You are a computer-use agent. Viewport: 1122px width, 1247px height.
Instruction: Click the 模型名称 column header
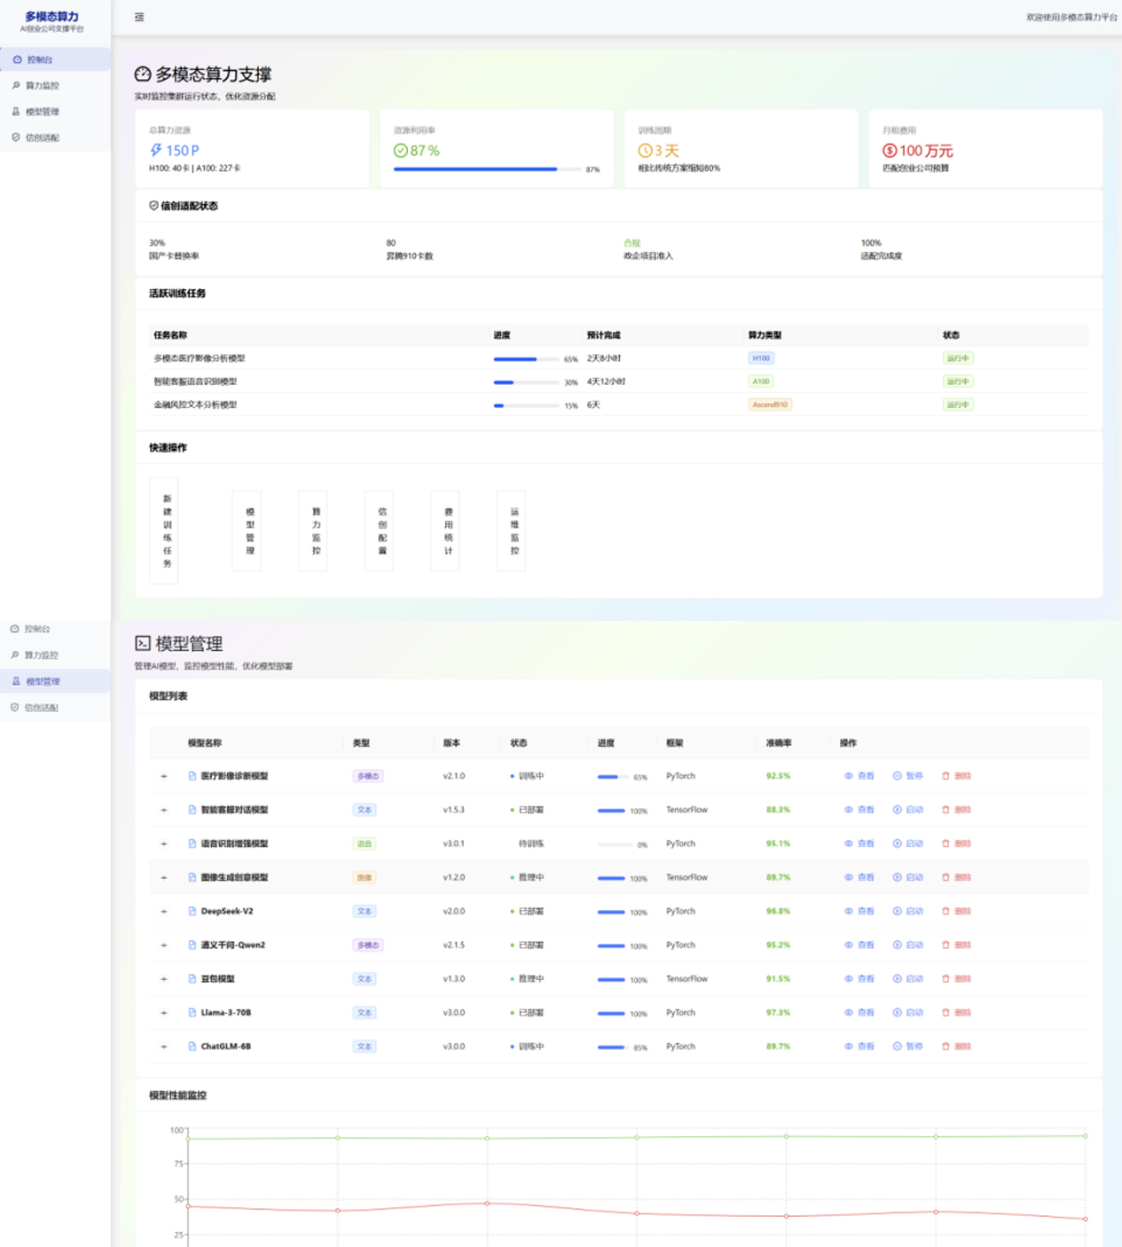[x=205, y=743]
